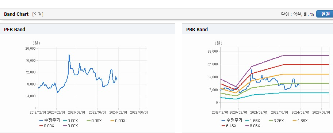The height and width of the screenshot is (133, 333).
Task: Click the 단위 : 억원, 배, % label
Action: tap(297, 14)
